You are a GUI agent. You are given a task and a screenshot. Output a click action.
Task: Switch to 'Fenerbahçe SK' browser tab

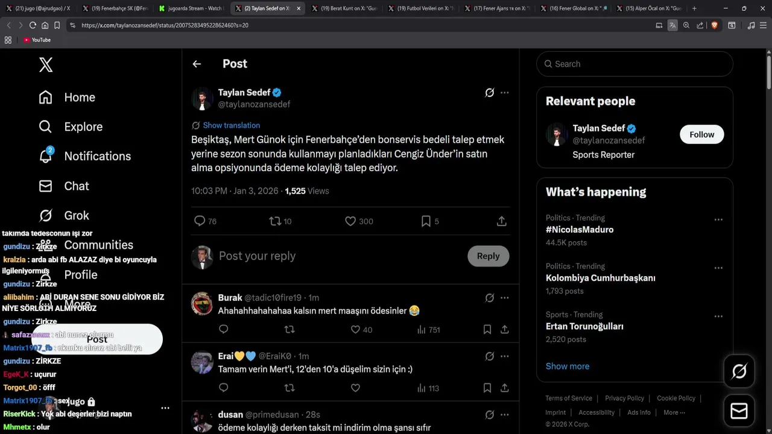coord(115,8)
